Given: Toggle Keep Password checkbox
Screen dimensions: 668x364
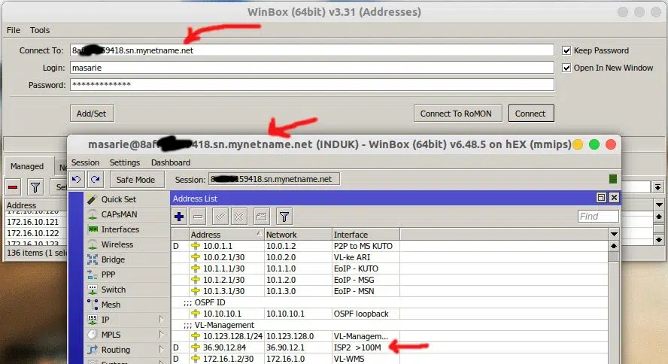Looking at the screenshot, I should tap(566, 50).
